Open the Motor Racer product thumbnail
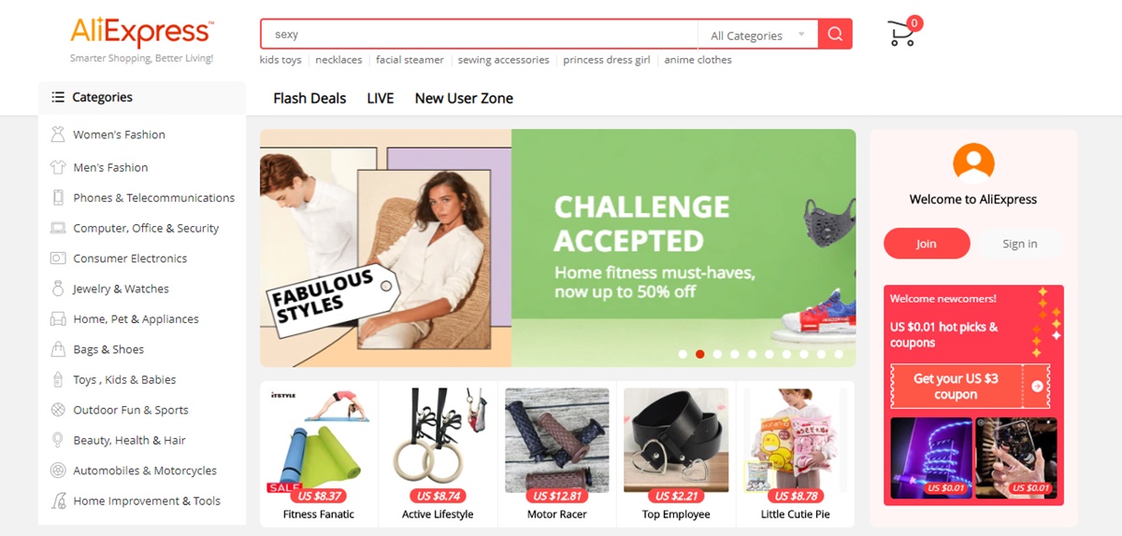This screenshot has width=1122, height=536. [557, 441]
